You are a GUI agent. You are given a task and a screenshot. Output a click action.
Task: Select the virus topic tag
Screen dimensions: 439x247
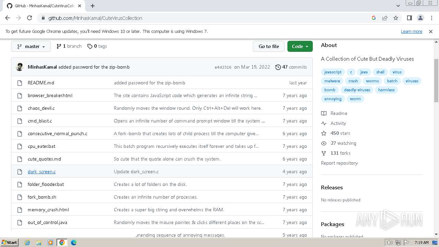[397, 72]
